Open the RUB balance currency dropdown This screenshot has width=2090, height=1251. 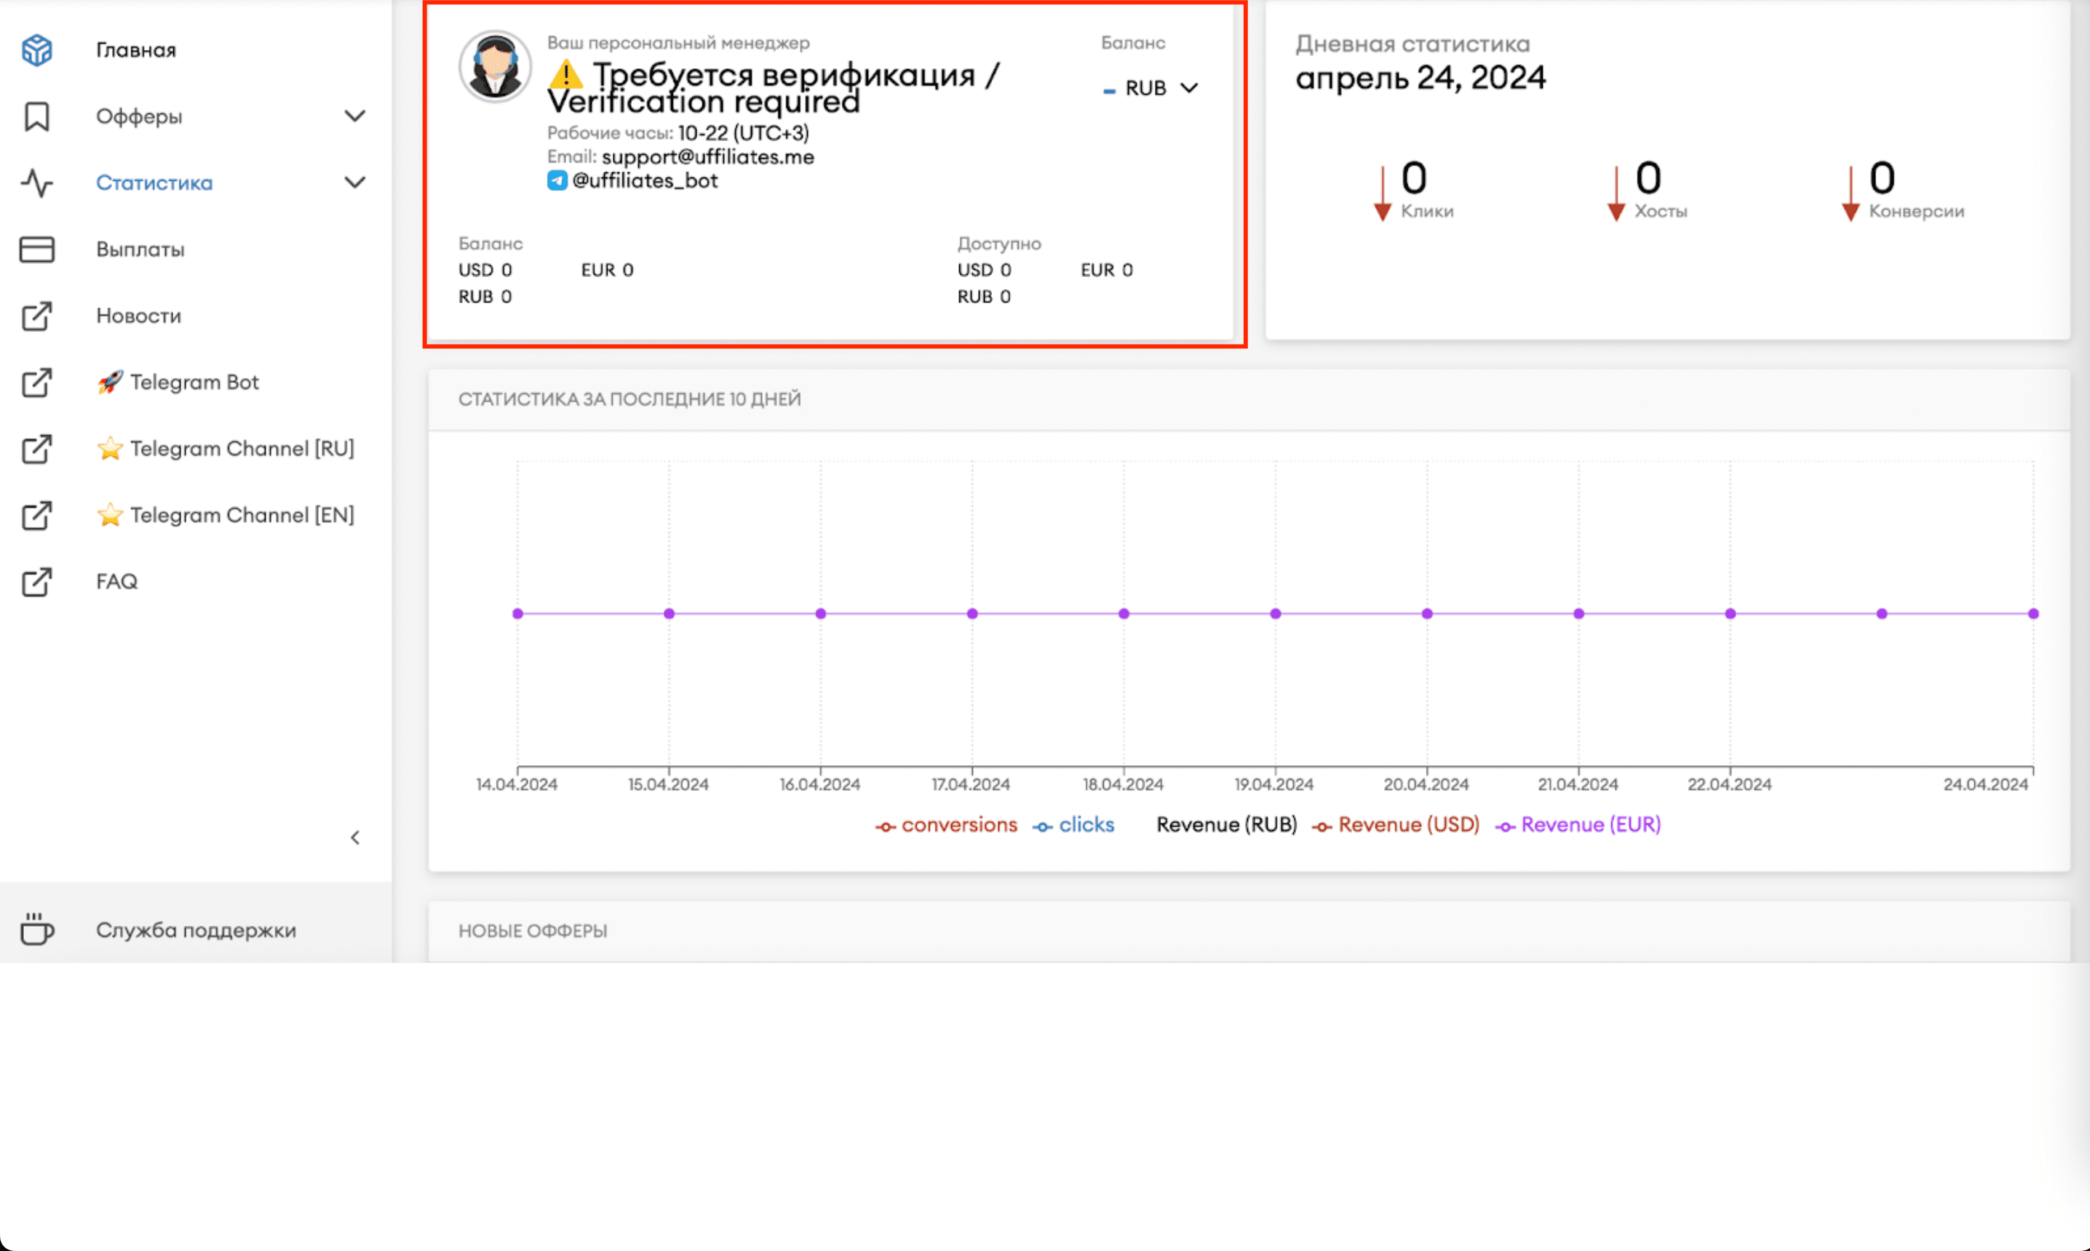pos(1153,88)
